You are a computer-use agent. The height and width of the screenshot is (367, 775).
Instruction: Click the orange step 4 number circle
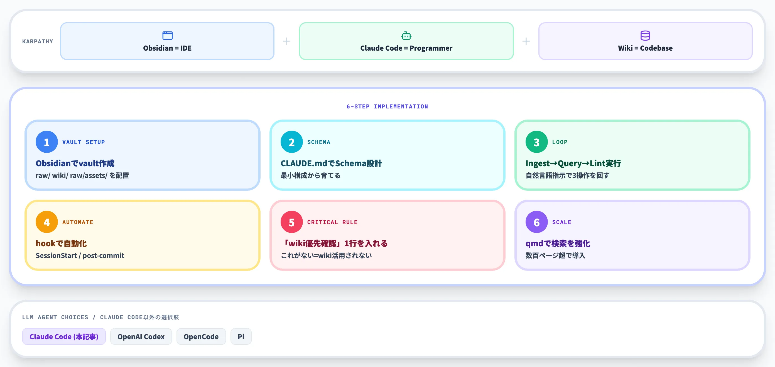point(47,222)
